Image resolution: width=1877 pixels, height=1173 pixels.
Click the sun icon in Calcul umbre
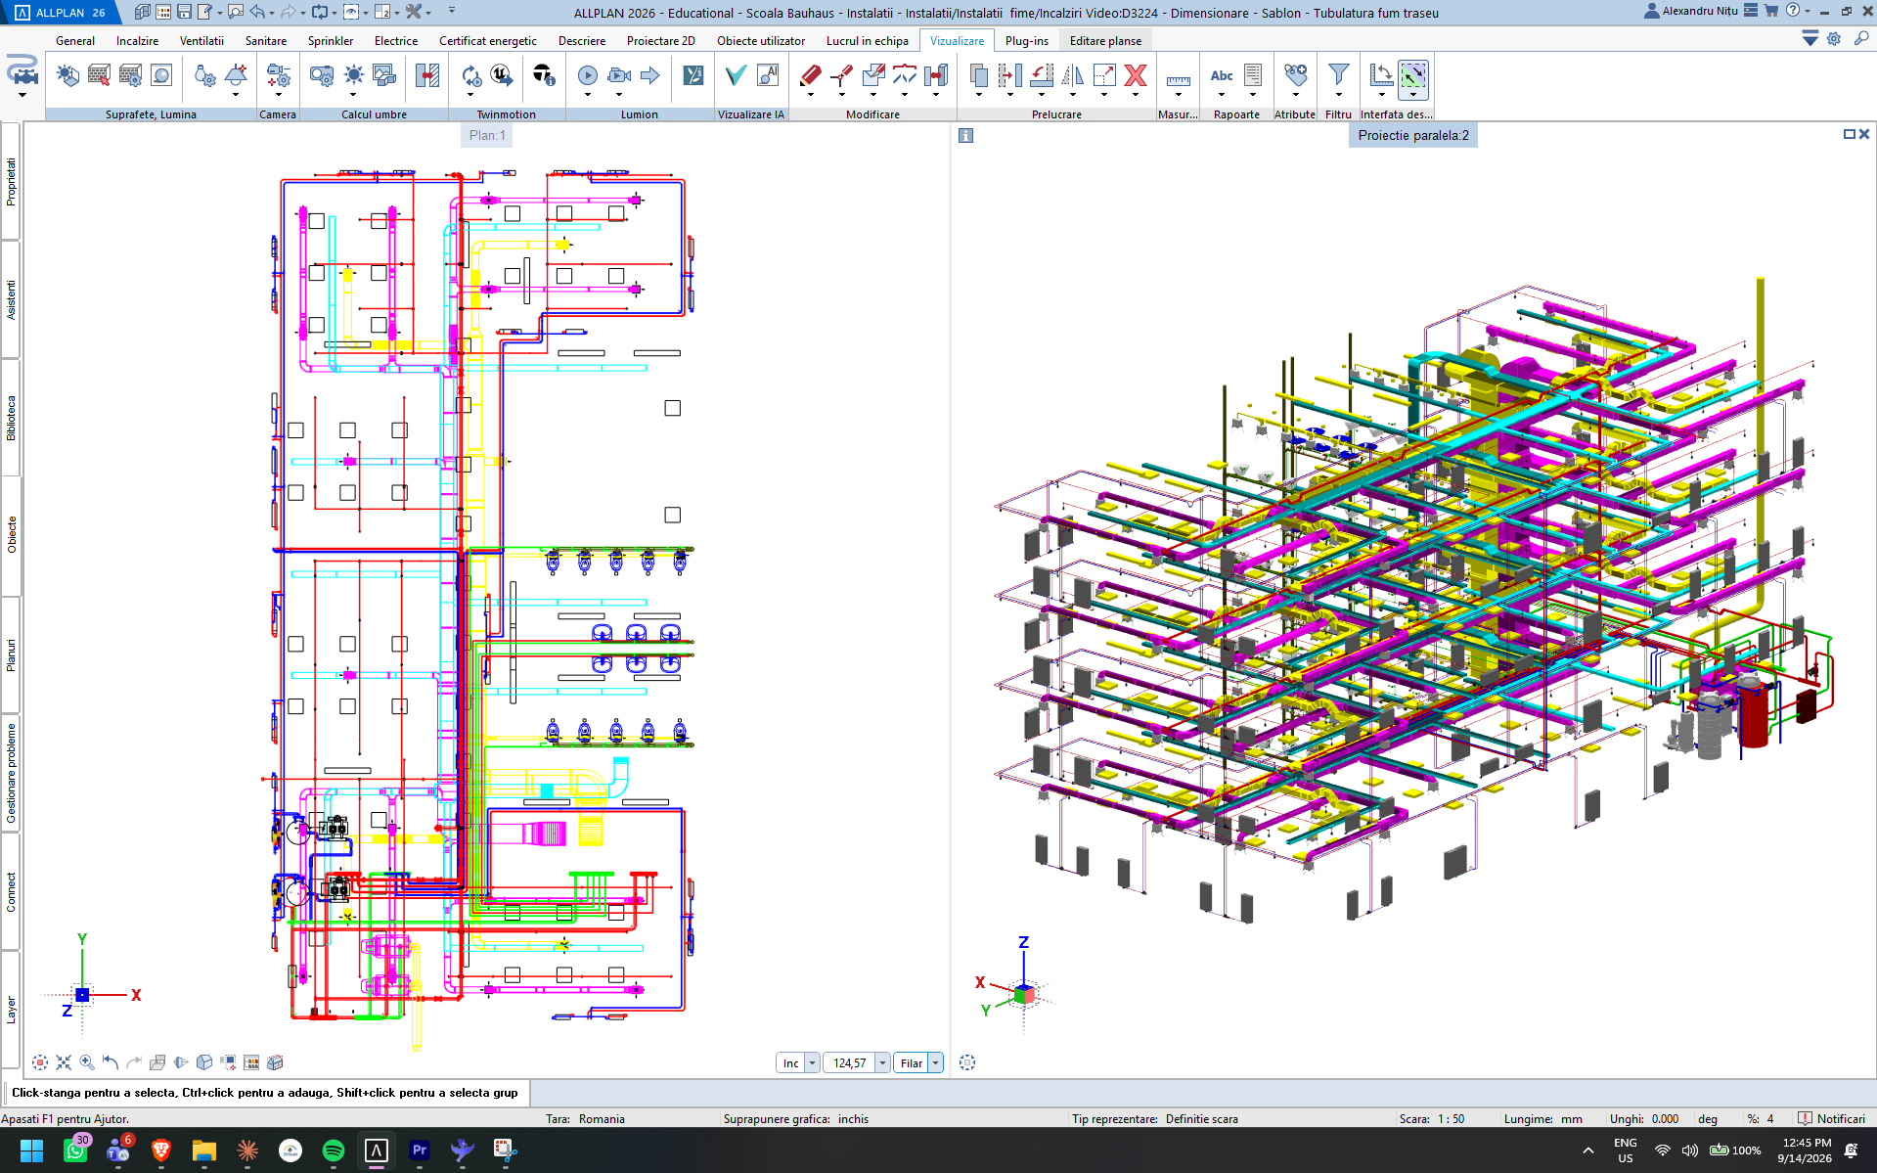[353, 75]
